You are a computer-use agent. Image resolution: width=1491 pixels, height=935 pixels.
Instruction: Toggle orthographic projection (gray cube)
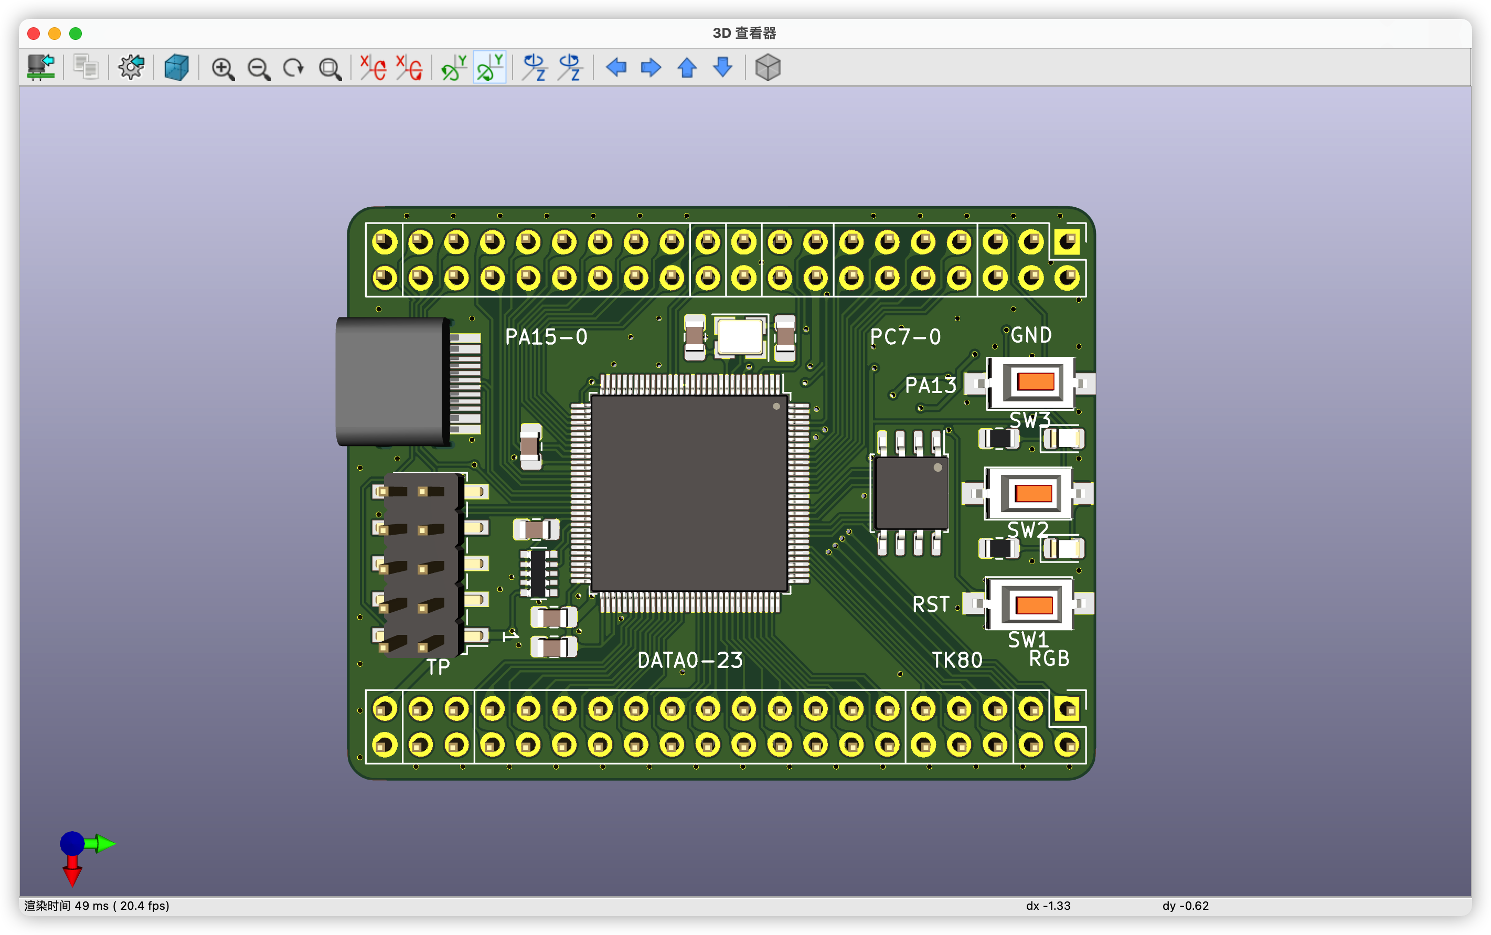coord(768,67)
